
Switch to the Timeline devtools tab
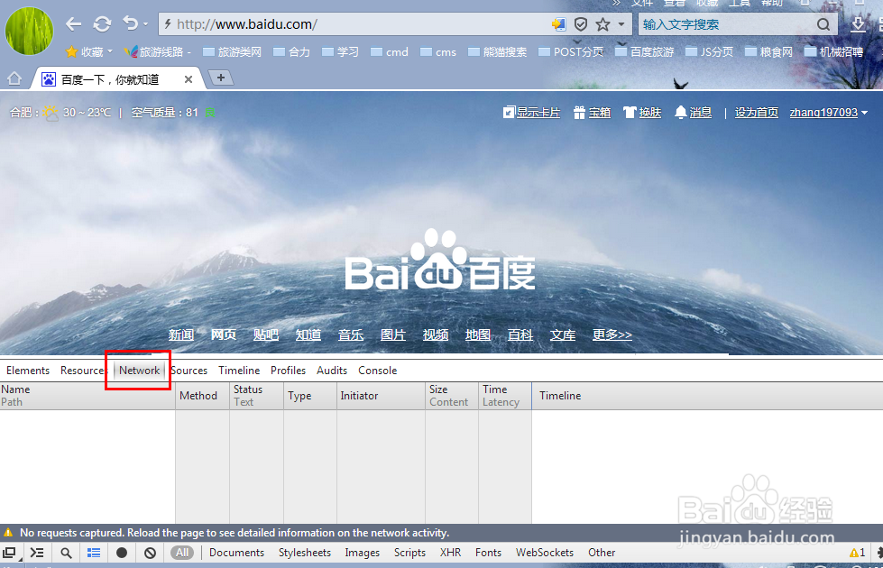point(239,371)
